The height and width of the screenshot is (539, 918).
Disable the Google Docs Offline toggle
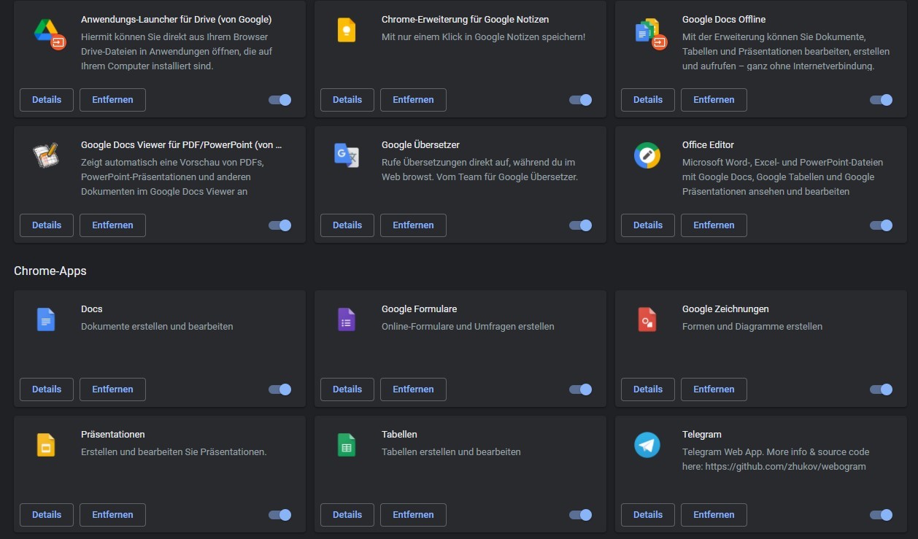(881, 100)
